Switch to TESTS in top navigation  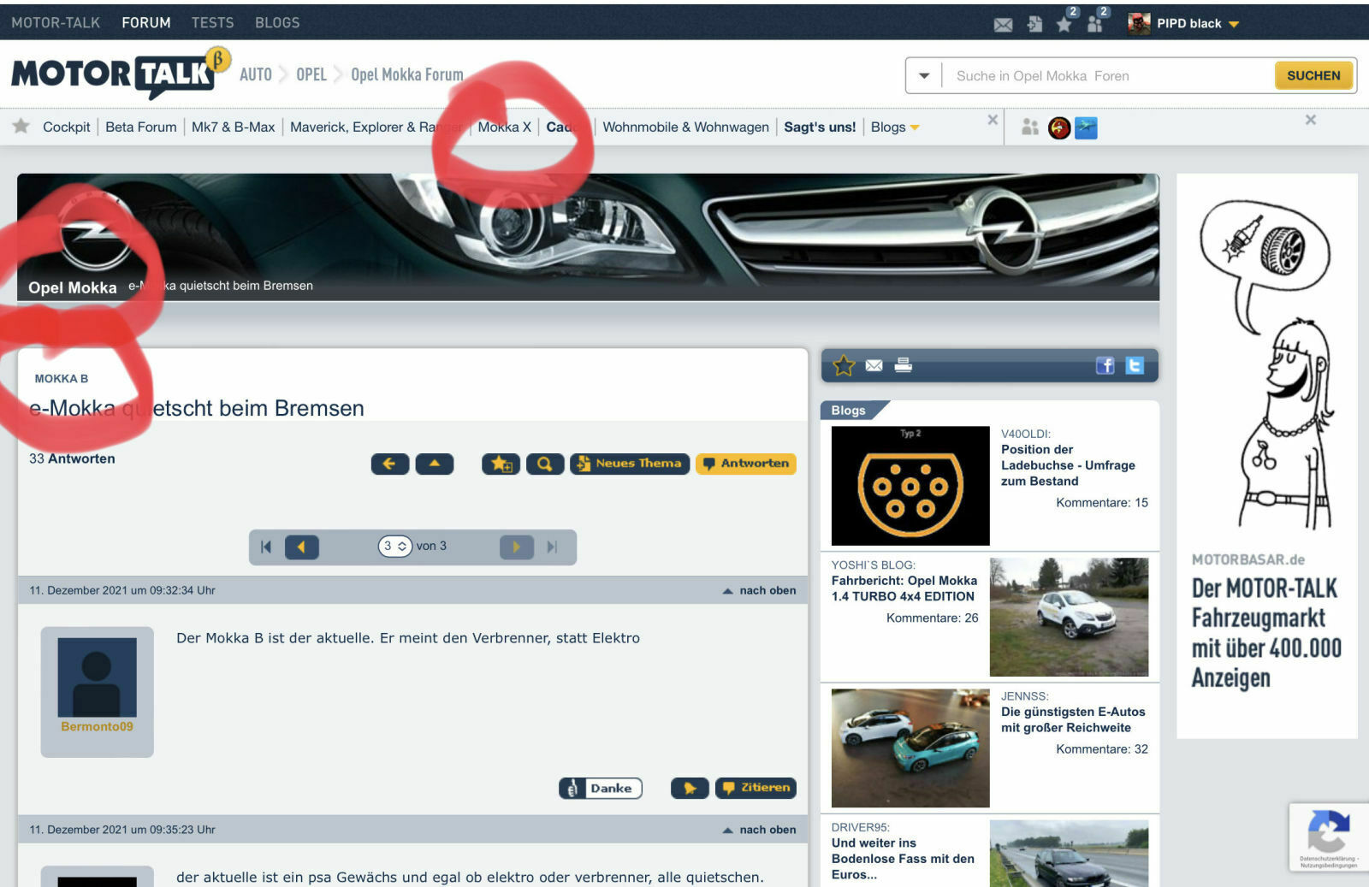click(x=212, y=23)
